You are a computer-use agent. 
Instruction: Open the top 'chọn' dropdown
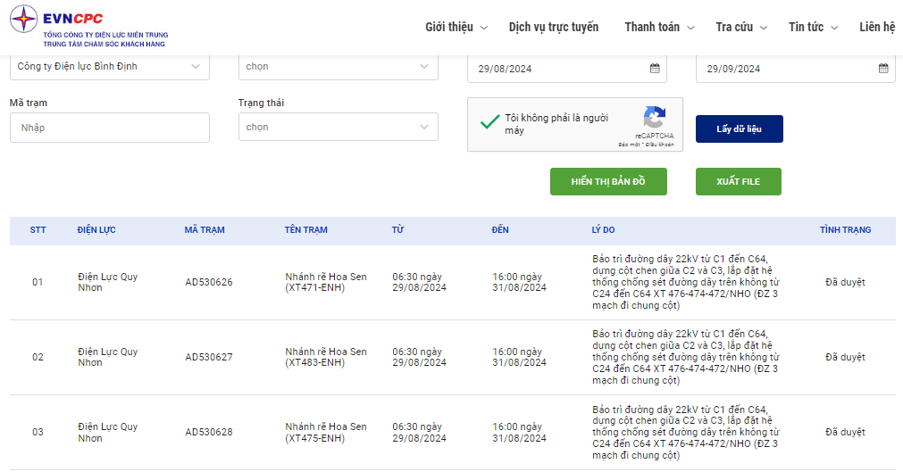pos(338,66)
